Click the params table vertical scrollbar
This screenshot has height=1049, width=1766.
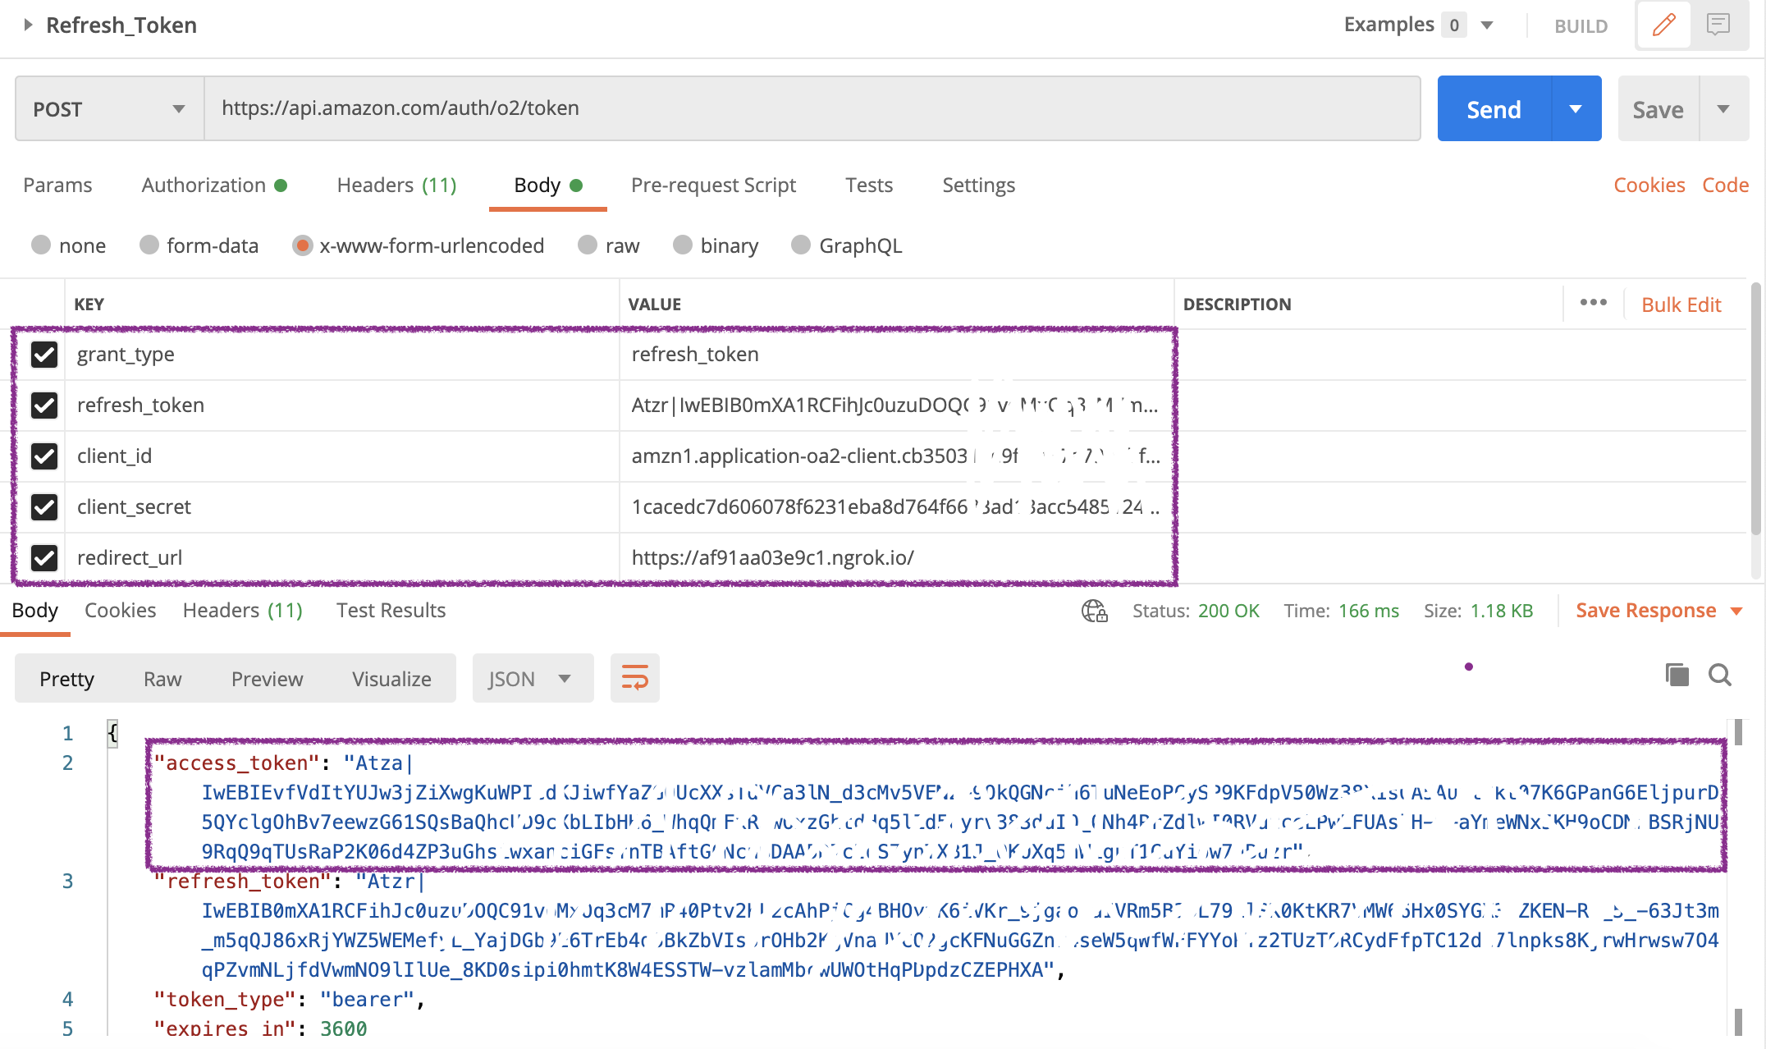click(1755, 409)
